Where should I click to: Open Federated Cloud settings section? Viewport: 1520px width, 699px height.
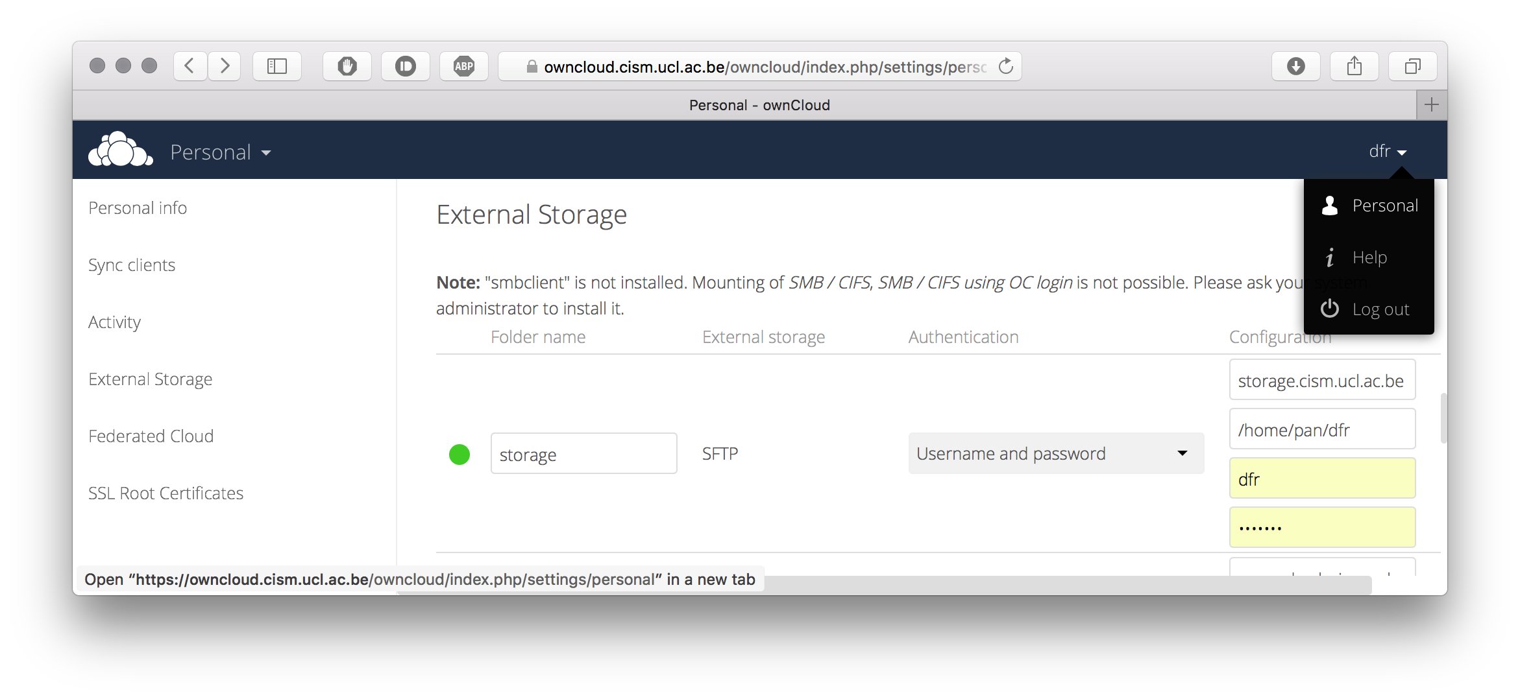[151, 436]
